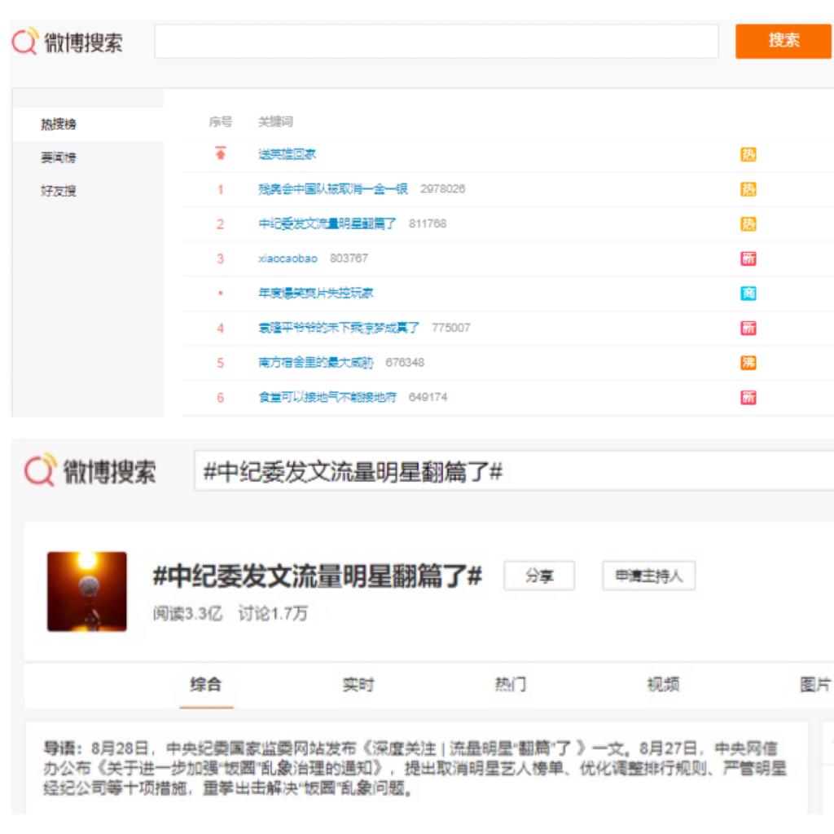The width and height of the screenshot is (834, 834).
Task: Click the pinned-to-top arrow icon beside 送英雄回家
Action: pos(220,153)
